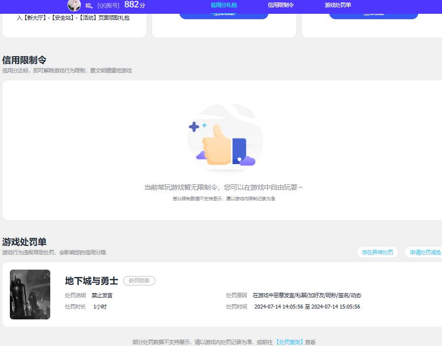This screenshot has height=346, width=442.
Task: Open the 信用限制令 navigation tab
Action: (x=281, y=5)
